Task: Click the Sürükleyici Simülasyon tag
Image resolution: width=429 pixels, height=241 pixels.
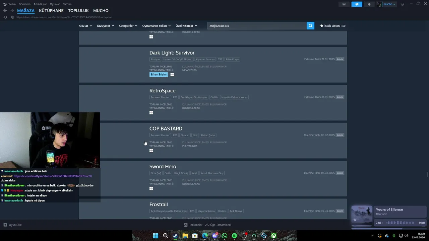Action: tap(194, 97)
